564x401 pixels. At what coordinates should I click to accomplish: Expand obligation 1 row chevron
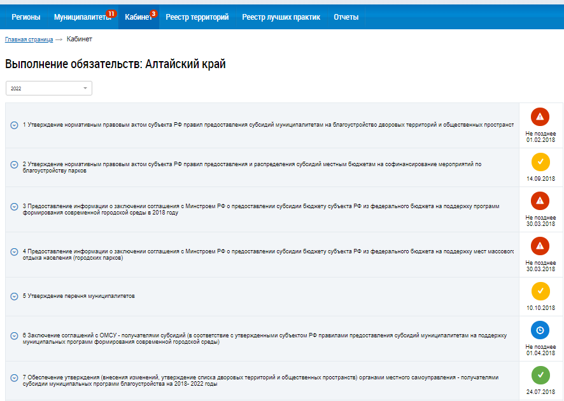pyautogui.click(x=14, y=125)
